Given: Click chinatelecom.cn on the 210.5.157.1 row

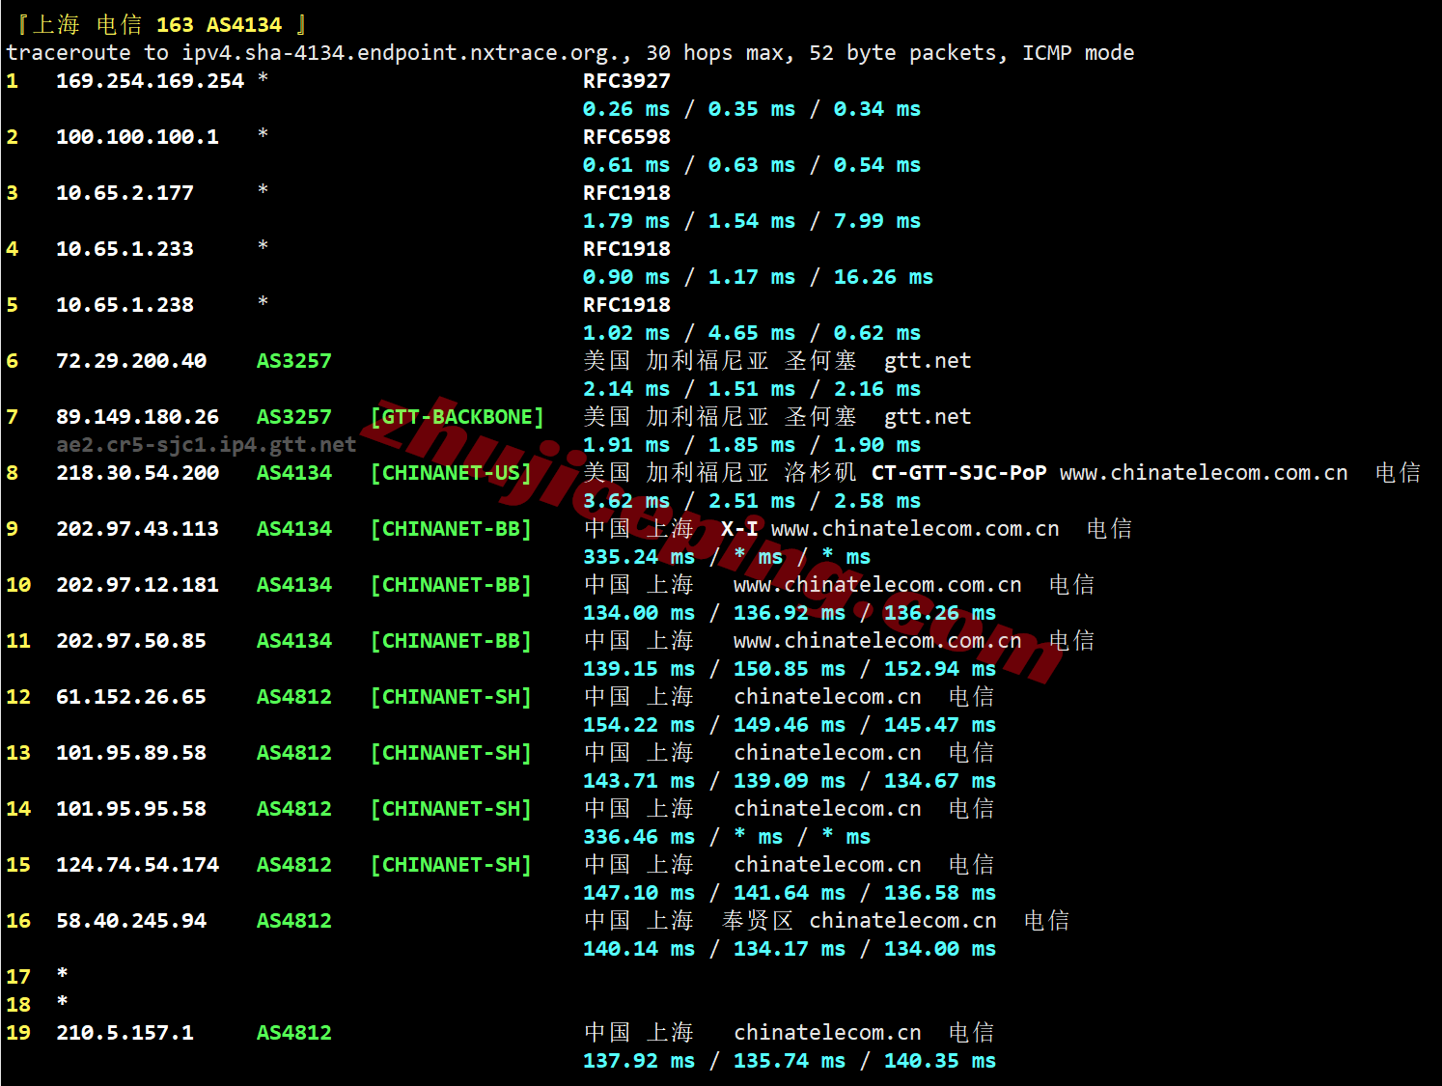Looking at the screenshot, I should click(827, 1033).
